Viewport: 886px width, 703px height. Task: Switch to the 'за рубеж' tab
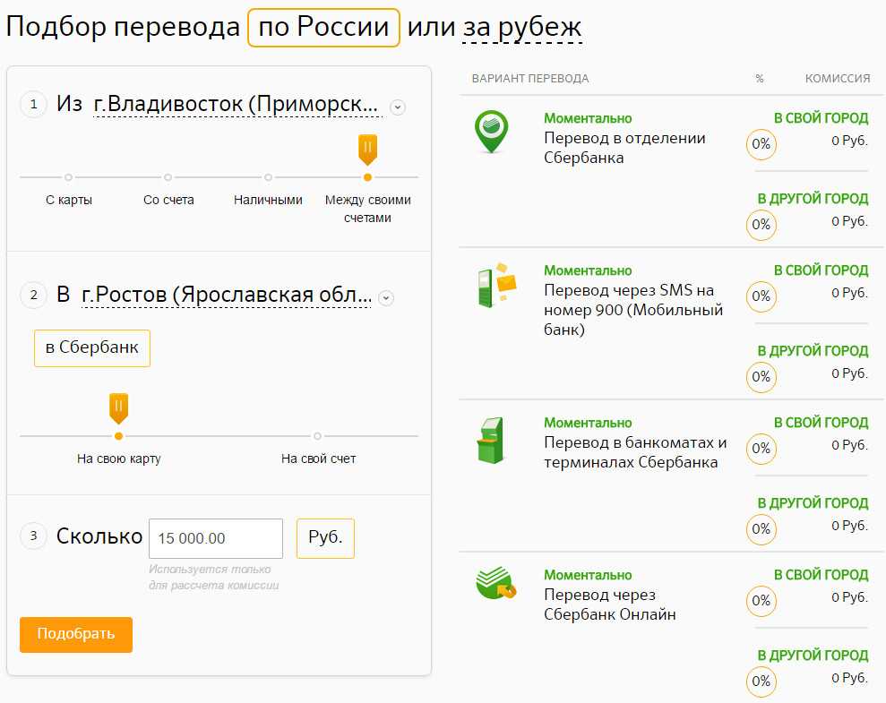(522, 28)
